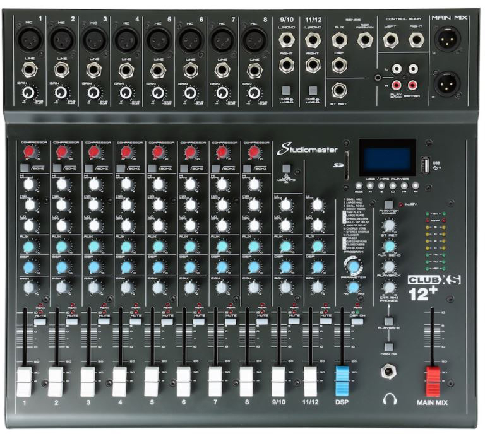Click the channel 7 gain knob
485x434 pixels.
point(222,92)
